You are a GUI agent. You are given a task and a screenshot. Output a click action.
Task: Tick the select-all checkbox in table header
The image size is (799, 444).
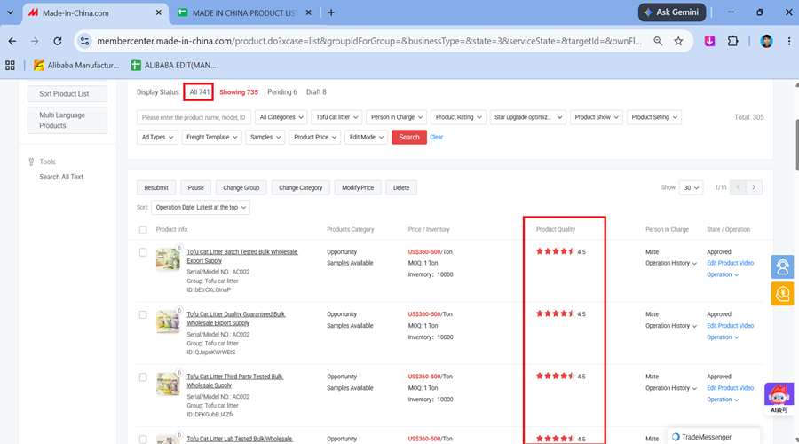[143, 230]
